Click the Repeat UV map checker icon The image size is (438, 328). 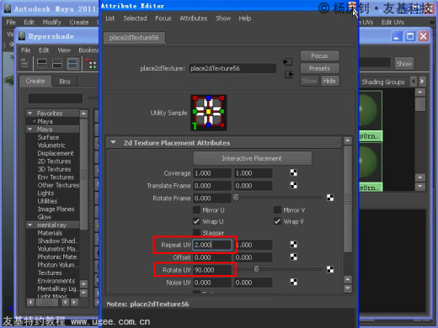click(x=294, y=245)
